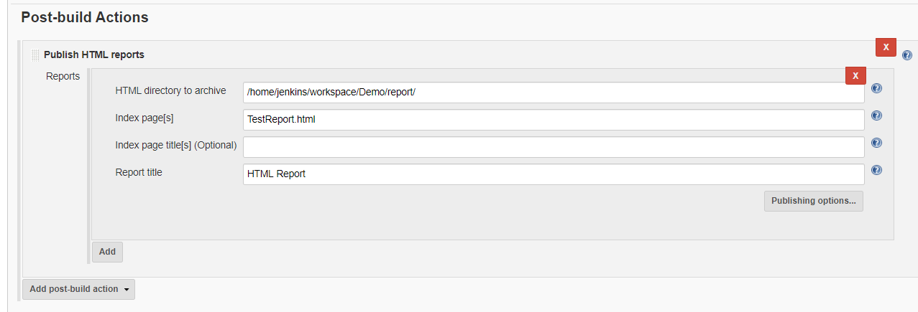
Task: Show help for Index page[s] field
Action: [876, 116]
